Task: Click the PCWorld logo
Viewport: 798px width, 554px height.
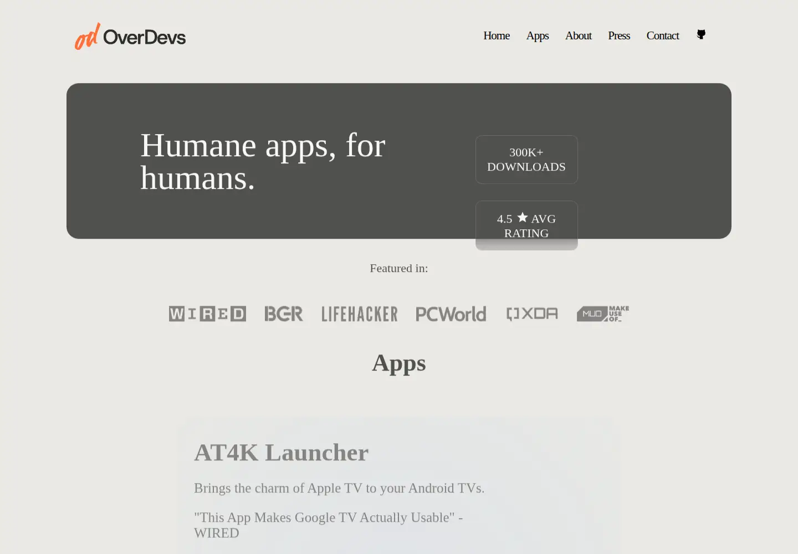Action: point(451,314)
